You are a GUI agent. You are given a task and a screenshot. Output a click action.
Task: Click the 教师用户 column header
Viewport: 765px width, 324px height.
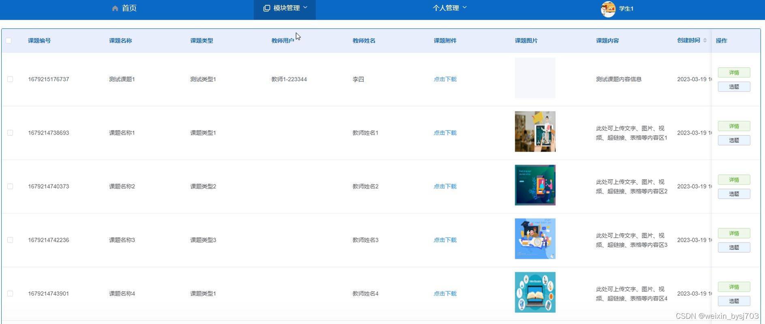[x=283, y=41]
